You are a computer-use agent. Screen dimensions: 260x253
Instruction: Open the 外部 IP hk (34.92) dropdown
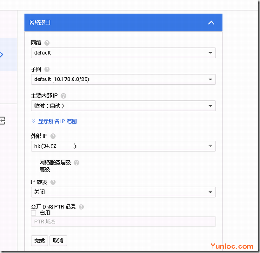[x=123, y=146]
